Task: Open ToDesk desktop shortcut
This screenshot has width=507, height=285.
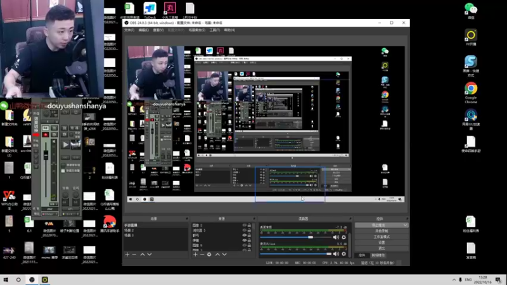Action: pyautogui.click(x=150, y=10)
